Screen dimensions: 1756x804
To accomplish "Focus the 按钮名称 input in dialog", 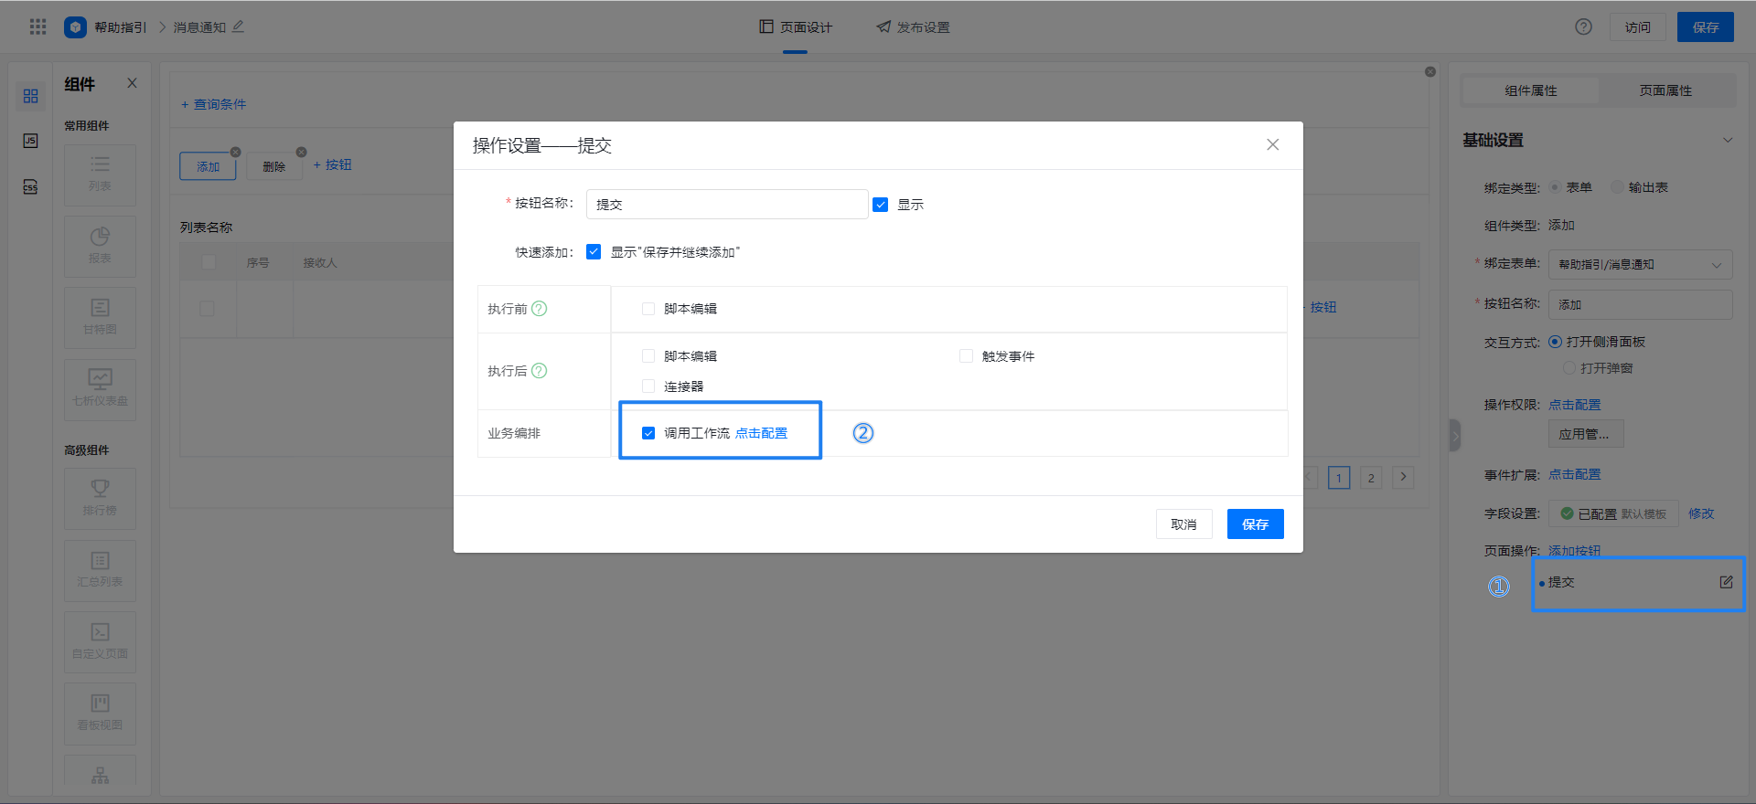I will coord(727,205).
